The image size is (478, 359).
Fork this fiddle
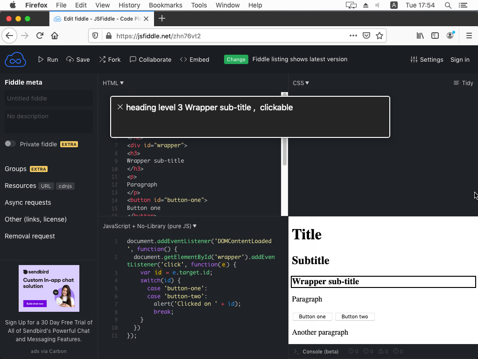pos(110,59)
